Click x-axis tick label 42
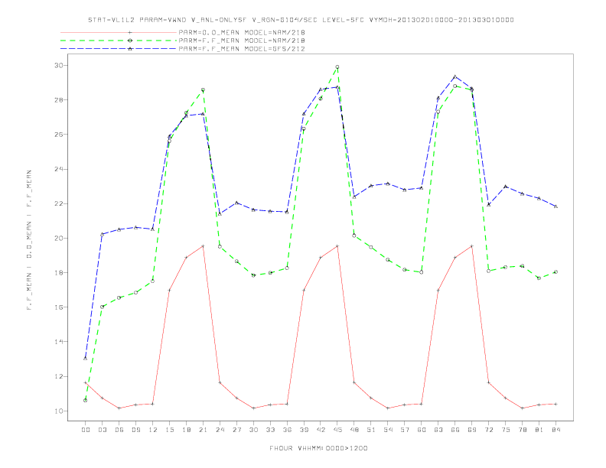 point(321,430)
